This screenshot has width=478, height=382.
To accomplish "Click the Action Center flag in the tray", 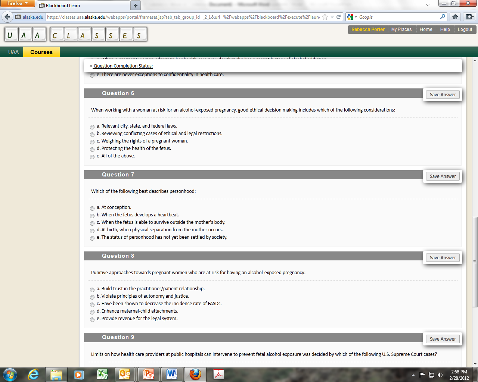I will (x=422, y=375).
